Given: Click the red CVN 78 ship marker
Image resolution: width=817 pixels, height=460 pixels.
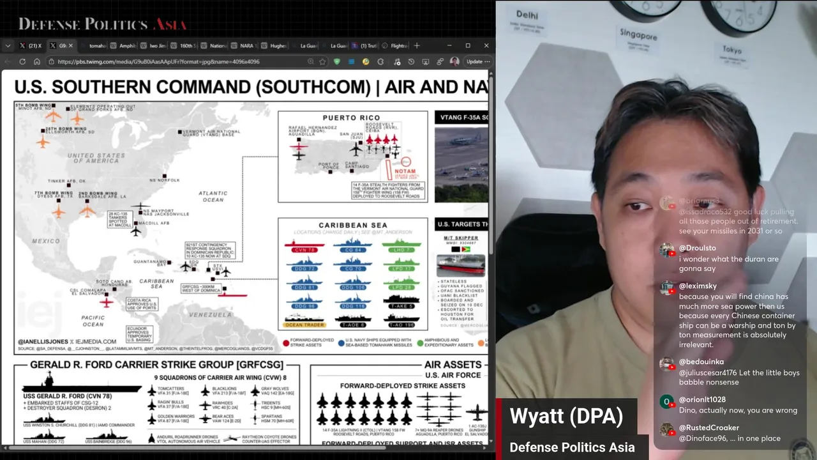Looking at the screenshot, I should tap(304, 247).
